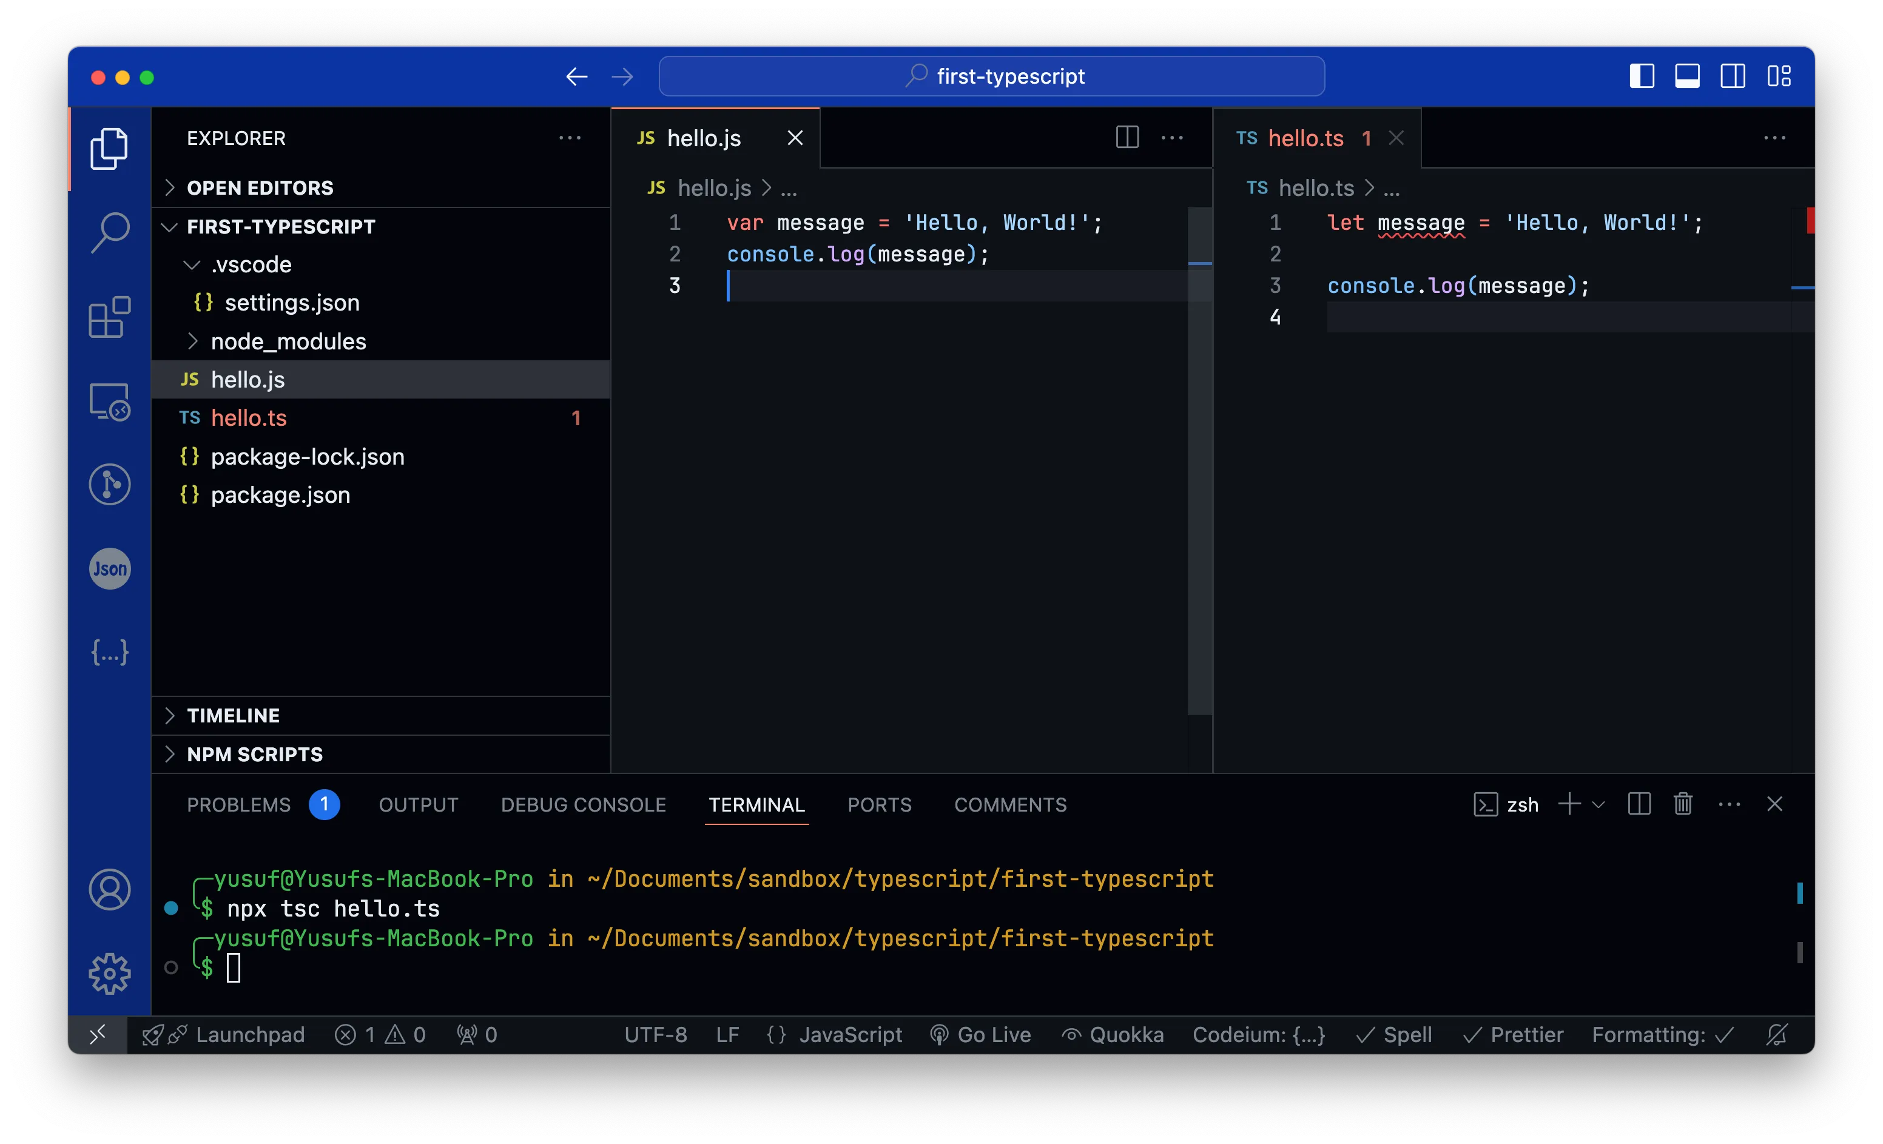Toggle the secondary side bar

pos(1733,76)
